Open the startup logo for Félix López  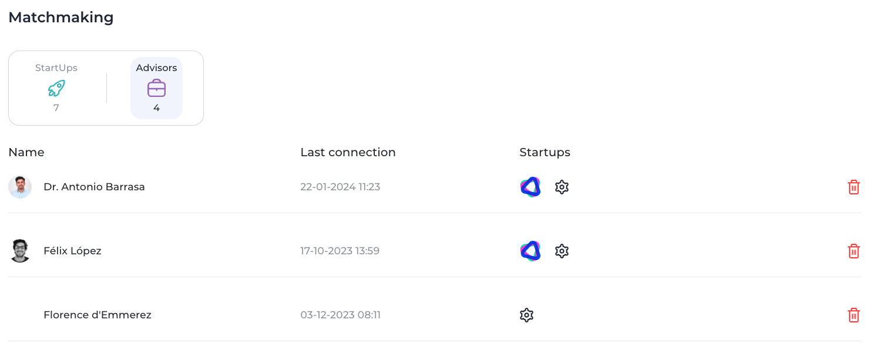click(530, 251)
